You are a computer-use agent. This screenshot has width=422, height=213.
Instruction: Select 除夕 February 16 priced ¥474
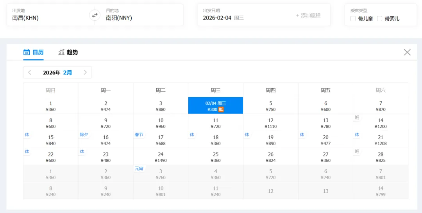[106, 140]
